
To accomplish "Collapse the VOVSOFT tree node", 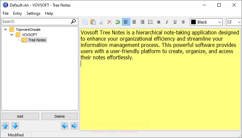I will (11, 34).
